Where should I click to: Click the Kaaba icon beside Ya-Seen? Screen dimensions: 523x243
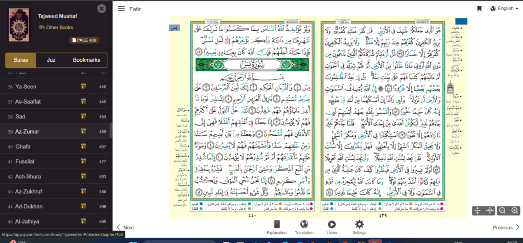point(83,87)
